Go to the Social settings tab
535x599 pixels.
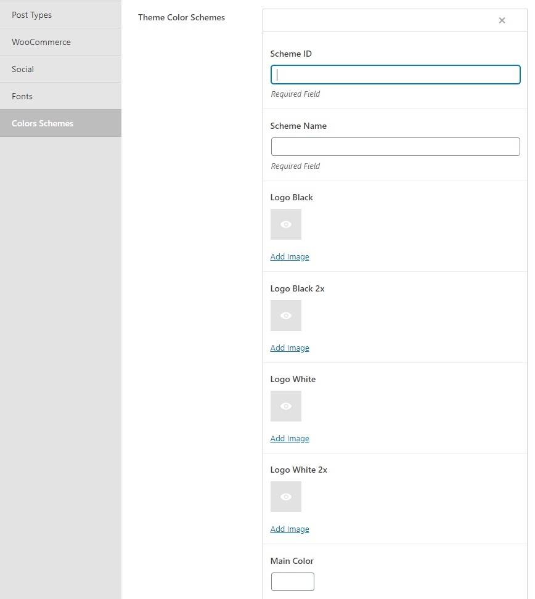tap(61, 69)
